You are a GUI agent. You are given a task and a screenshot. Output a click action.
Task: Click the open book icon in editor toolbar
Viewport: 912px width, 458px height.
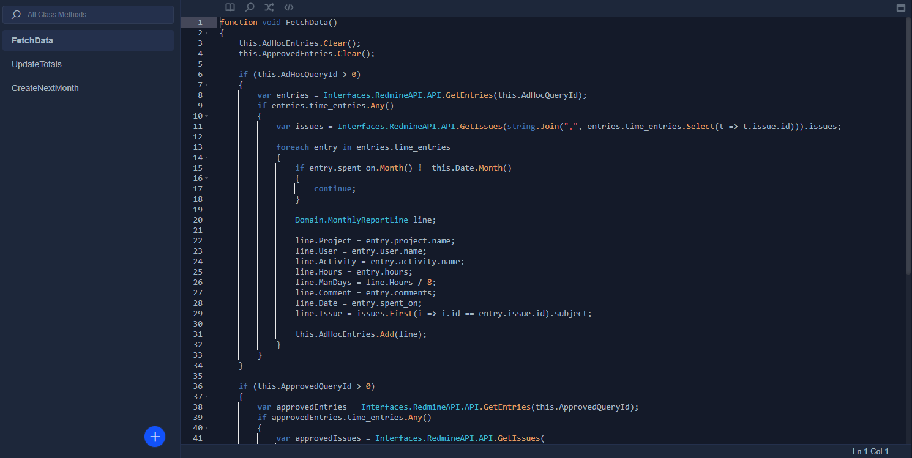(x=230, y=7)
